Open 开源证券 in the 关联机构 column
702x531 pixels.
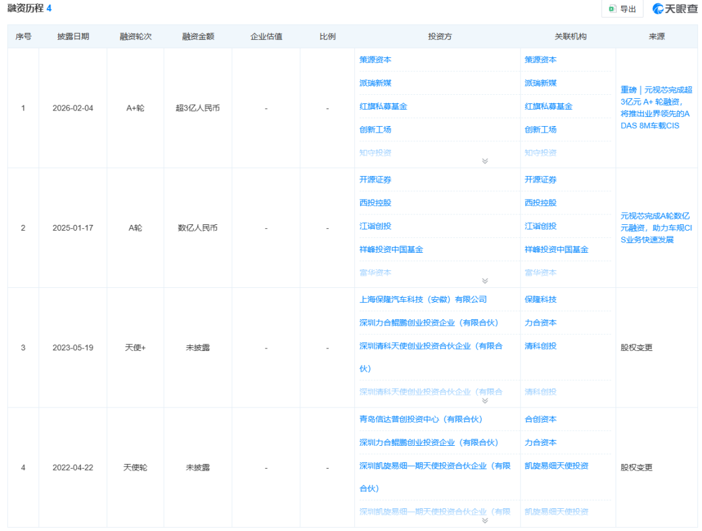coord(540,179)
